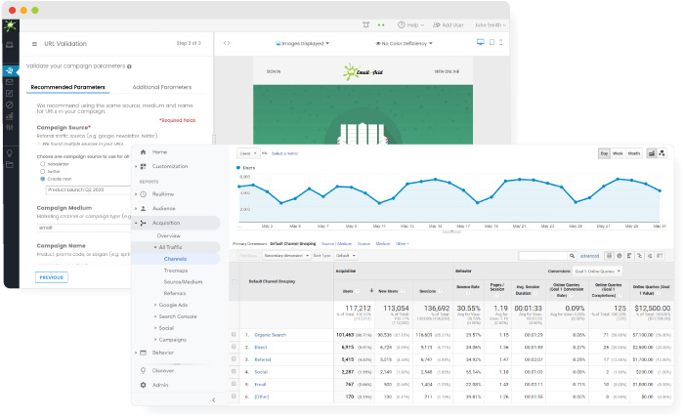The image size is (684, 417).
Task: Open the Secondary dimension dropdown
Action: [x=286, y=256]
